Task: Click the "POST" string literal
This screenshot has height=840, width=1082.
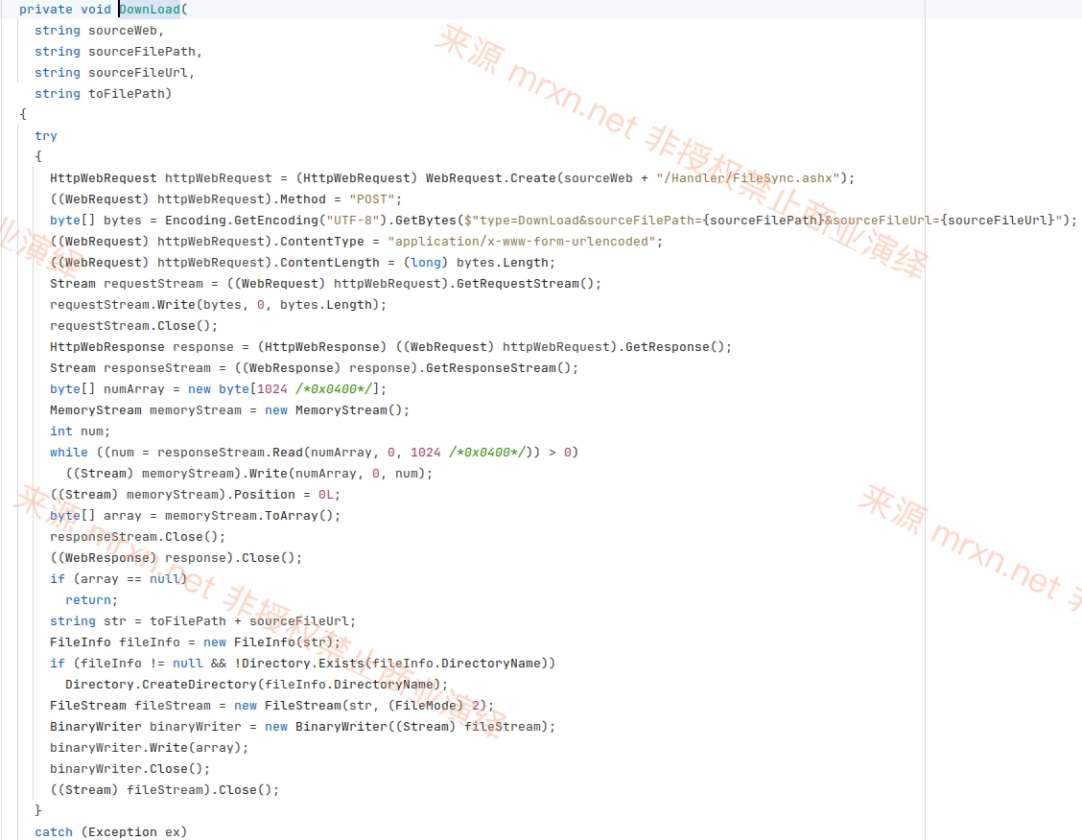Action: click(x=372, y=199)
